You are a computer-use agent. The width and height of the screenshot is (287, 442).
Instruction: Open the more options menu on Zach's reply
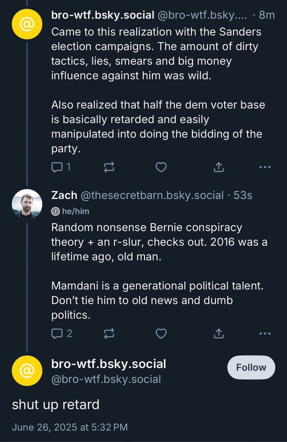264,334
